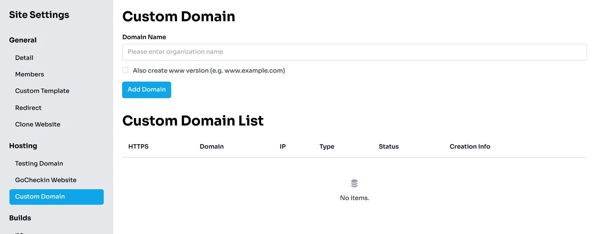Click the Domain Name field label
Image resolution: width=596 pixels, height=234 pixels.
pos(144,37)
